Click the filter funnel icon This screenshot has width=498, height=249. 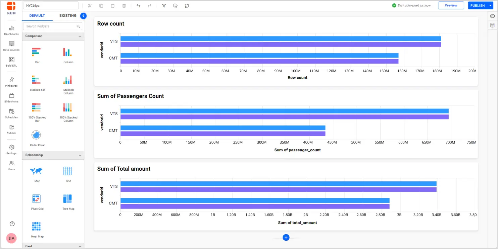pyautogui.click(x=164, y=6)
